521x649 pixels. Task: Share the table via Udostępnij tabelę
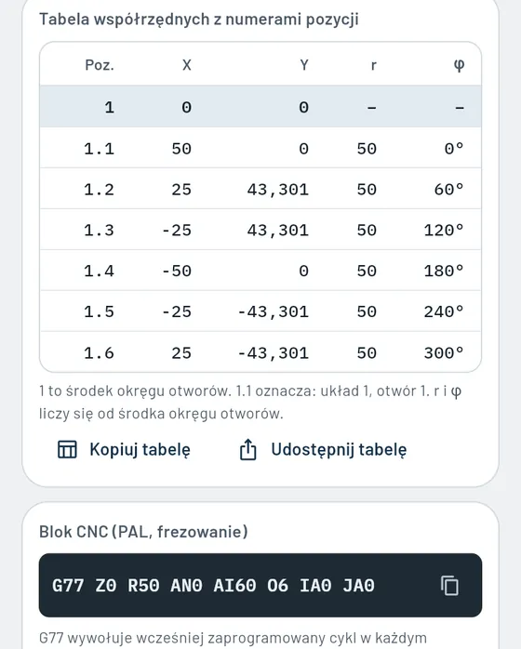(324, 449)
